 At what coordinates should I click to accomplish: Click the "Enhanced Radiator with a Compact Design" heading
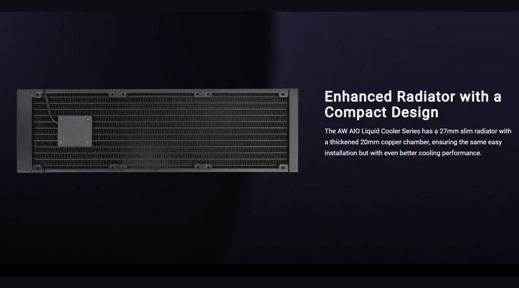pos(413,104)
